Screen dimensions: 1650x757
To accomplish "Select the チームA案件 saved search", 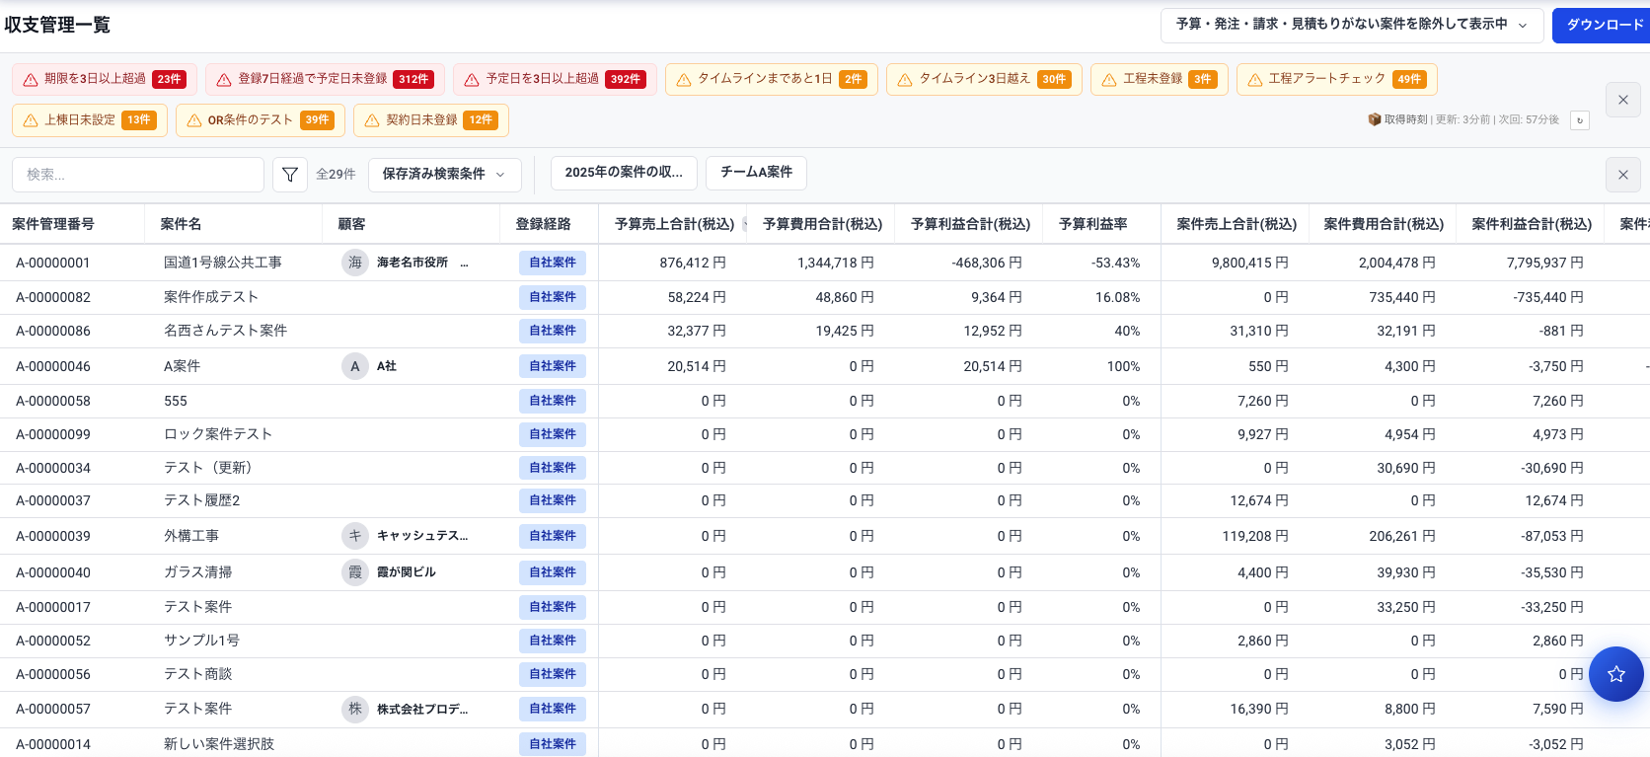I will pyautogui.click(x=756, y=173).
